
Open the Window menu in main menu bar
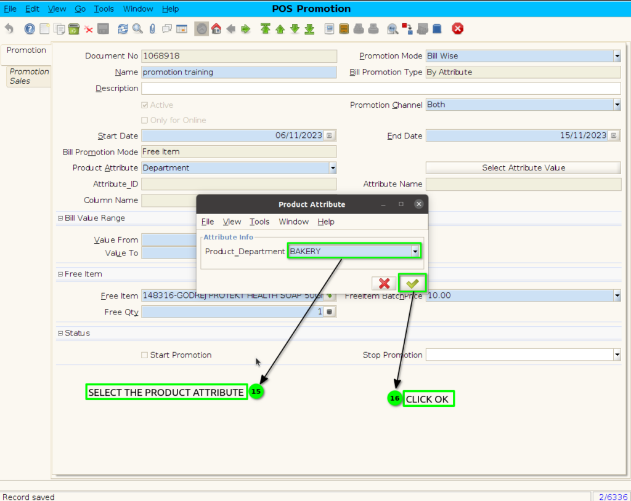point(138,9)
